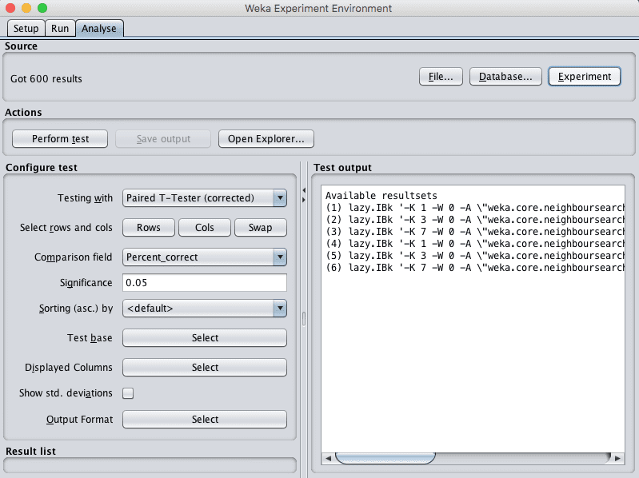Click the Save output button
This screenshot has height=478, width=639.
(163, 139)
